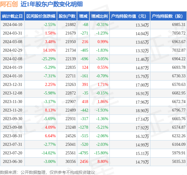Click the date cell 2023-07-20

pyautogui.click(x=12, y=153)
